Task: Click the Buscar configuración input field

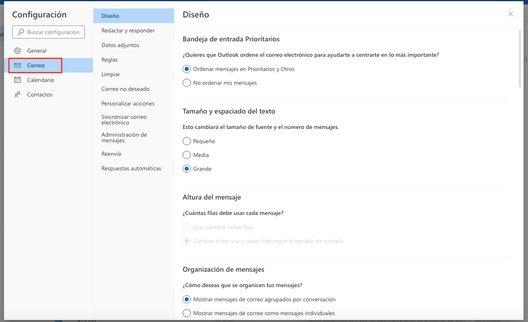Action: (x=53, y=32)
